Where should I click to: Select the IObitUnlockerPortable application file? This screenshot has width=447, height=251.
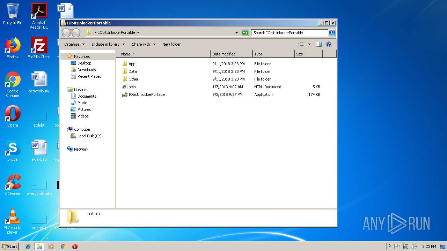[147, 94]
